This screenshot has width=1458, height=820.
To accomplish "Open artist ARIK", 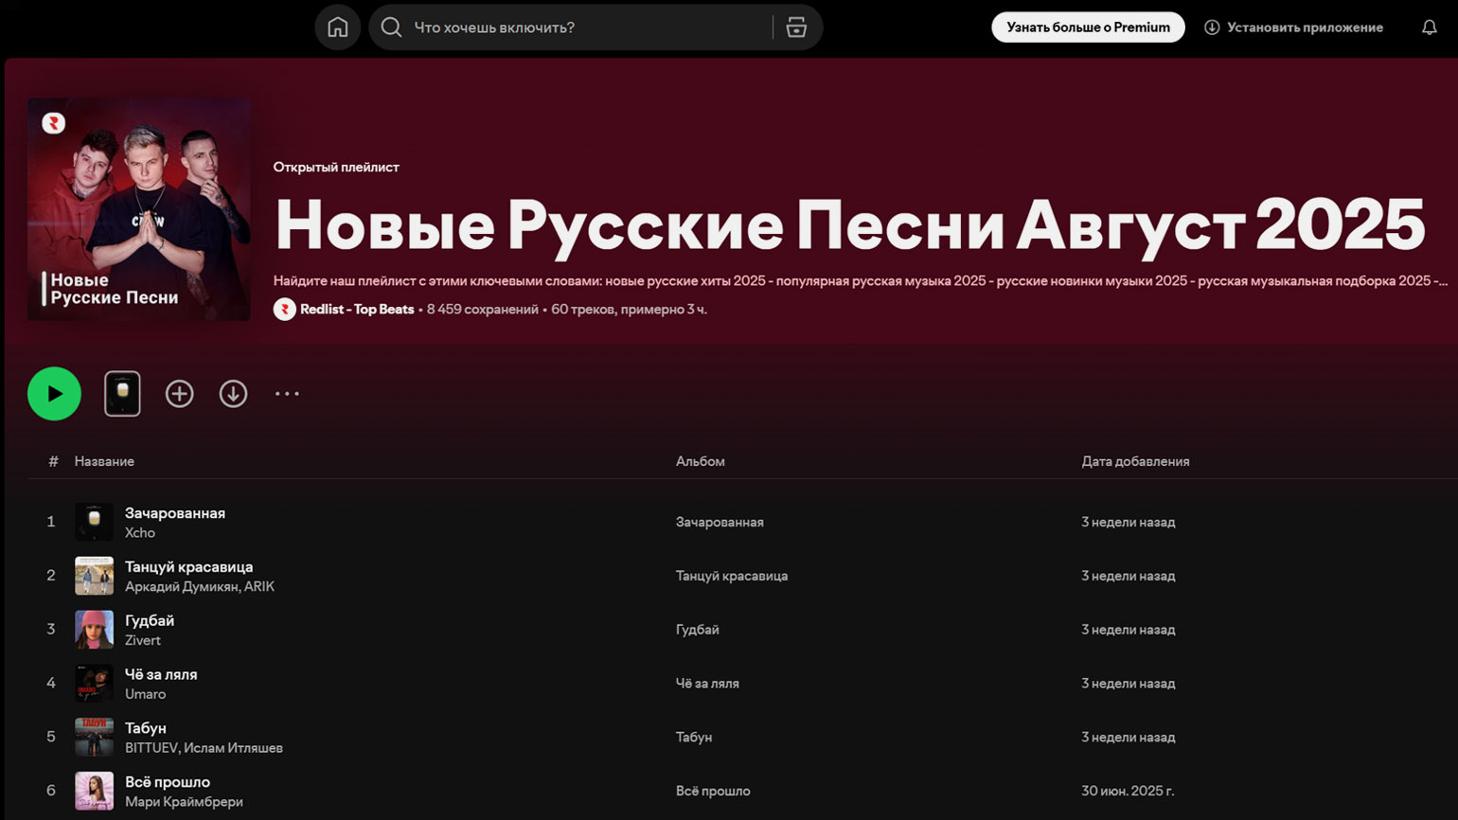I will tap(259, 587).
